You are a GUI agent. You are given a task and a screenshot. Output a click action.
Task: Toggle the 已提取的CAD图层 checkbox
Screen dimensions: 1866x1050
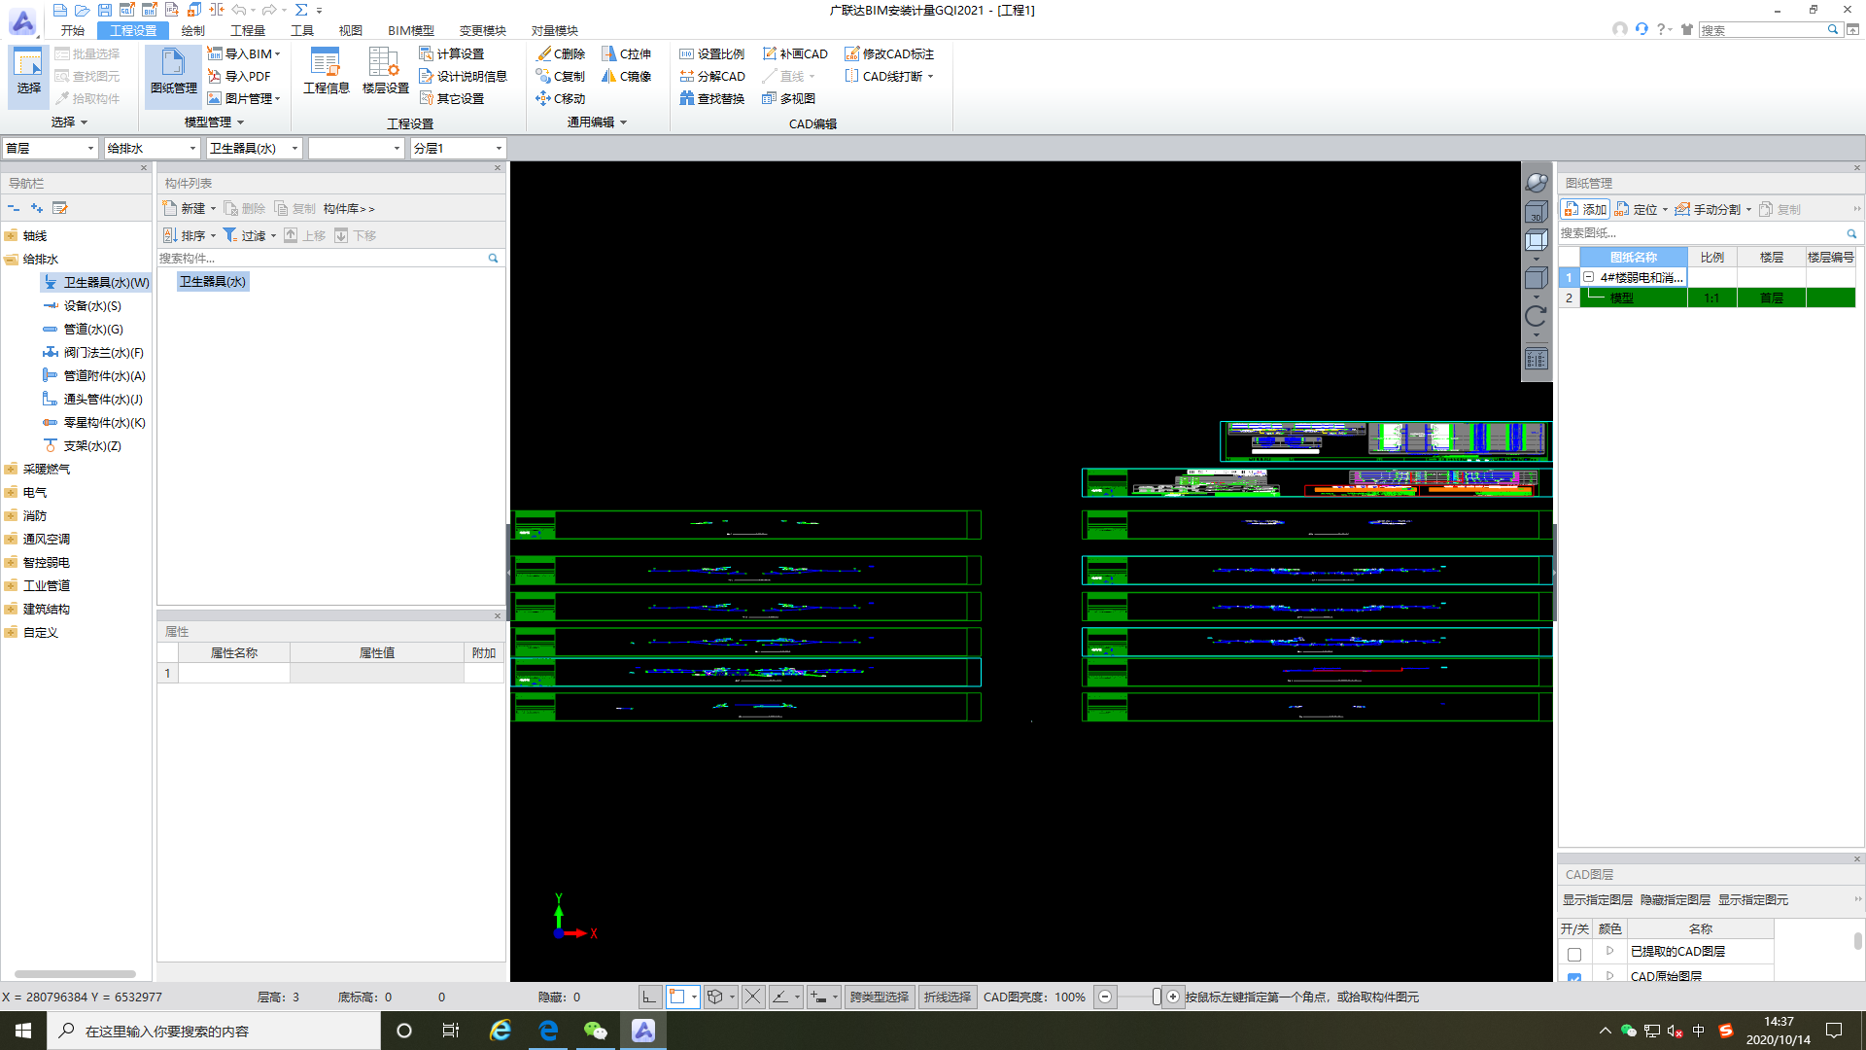[x=1574, y=954]
